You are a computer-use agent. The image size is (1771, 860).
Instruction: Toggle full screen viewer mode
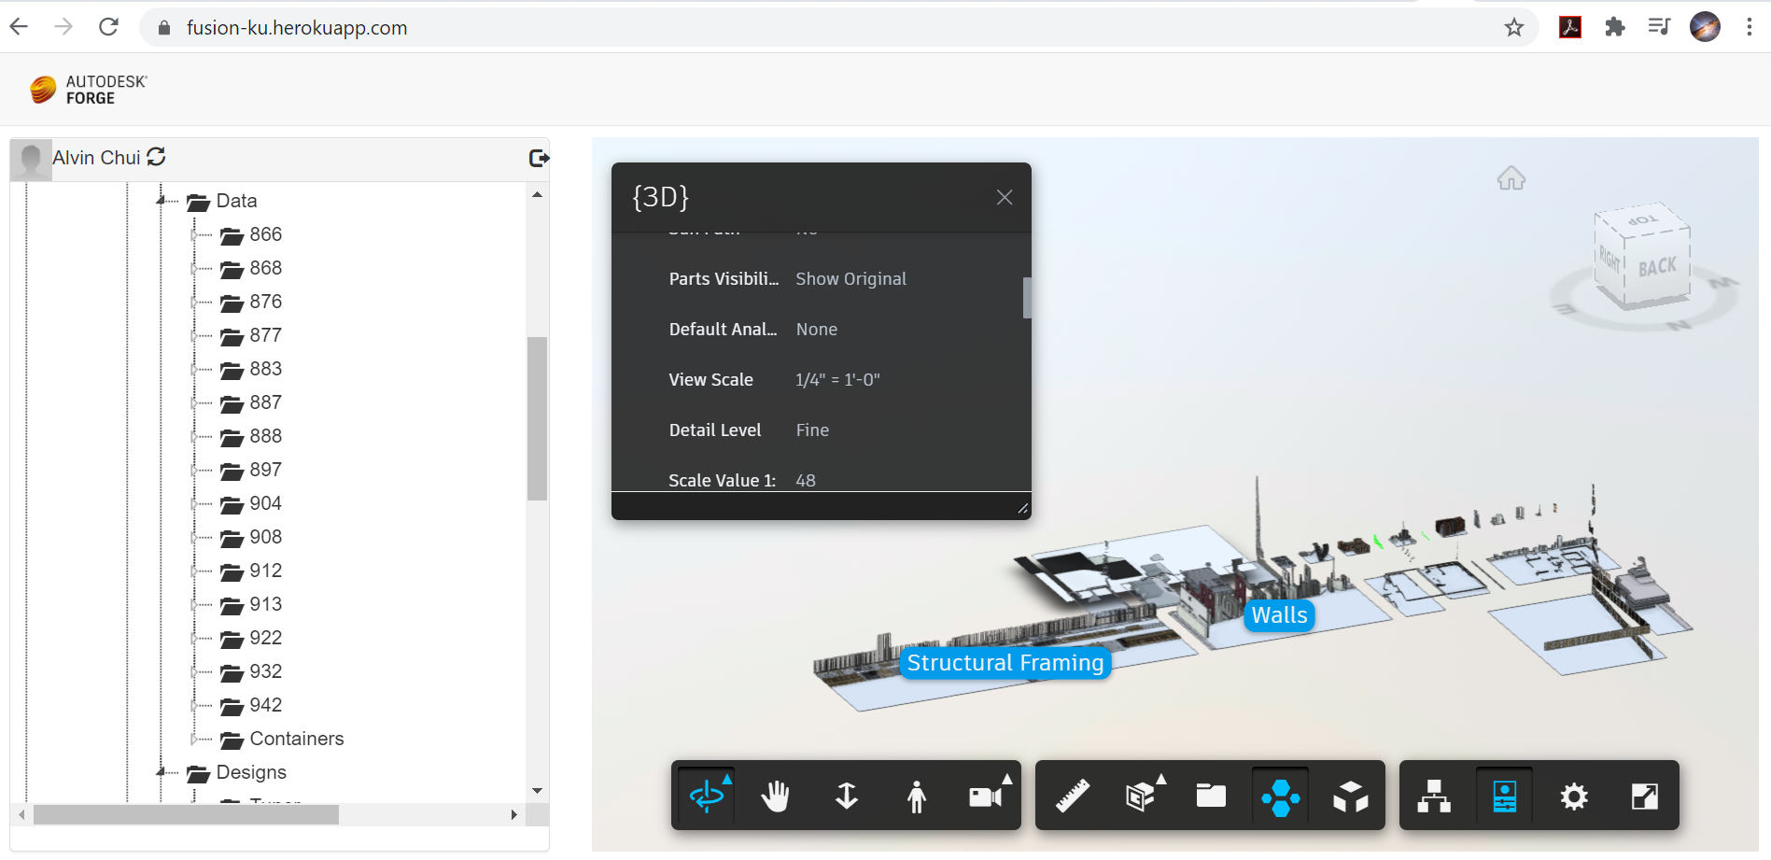click(x=1644, y=797)
